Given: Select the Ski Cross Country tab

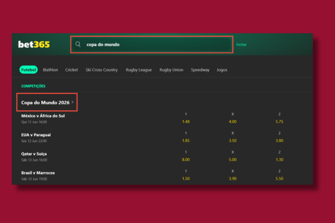Looking at the screenshot, I should tap(101, 70).
